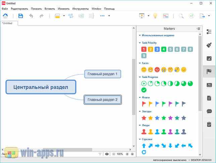
Task: Open the Помощь menu
Action: click(109, 9)
